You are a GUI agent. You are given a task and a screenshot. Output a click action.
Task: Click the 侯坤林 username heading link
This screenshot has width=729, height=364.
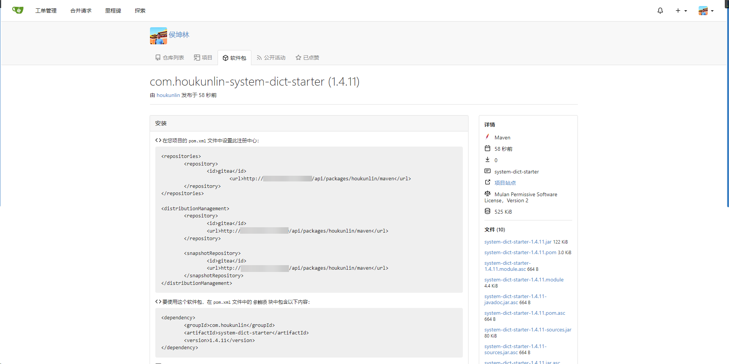[179, 35]
